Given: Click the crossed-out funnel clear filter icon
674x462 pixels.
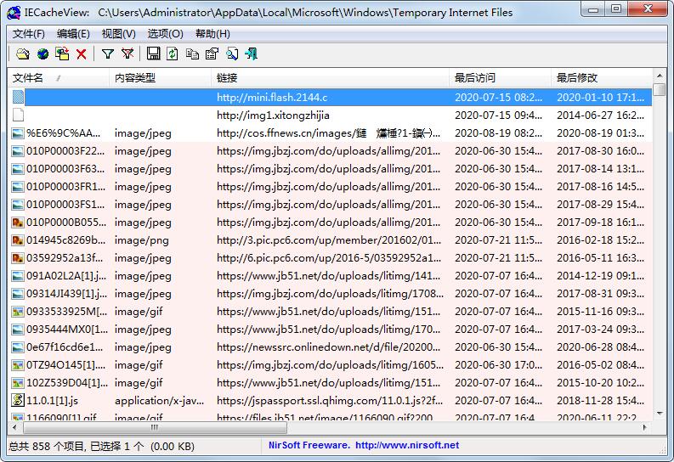Looking at the screenshot, I should click(x=127, y=54).
